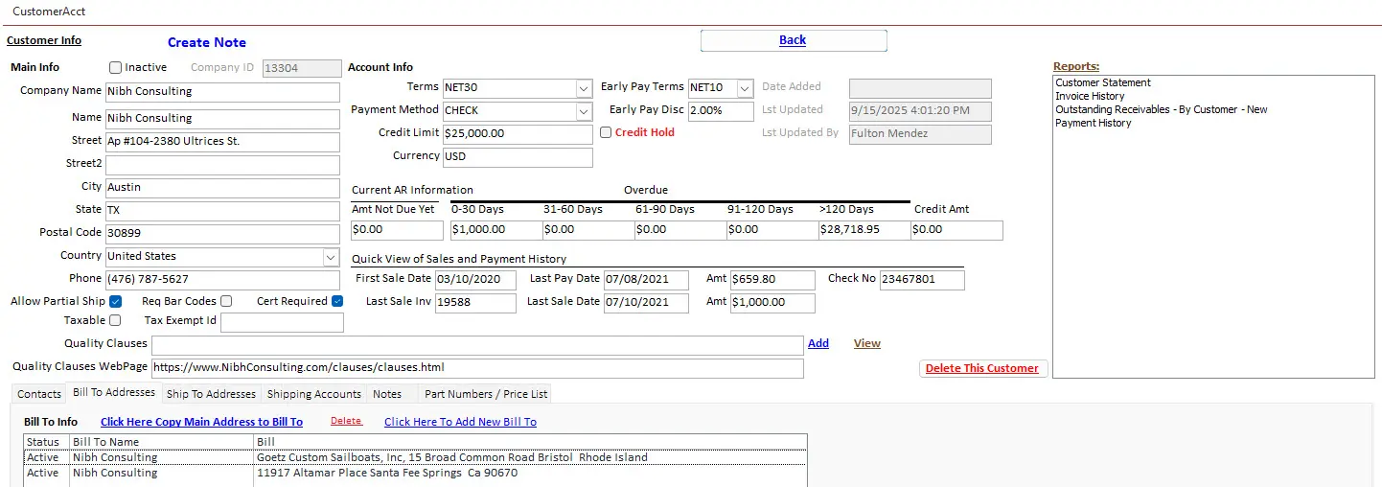Click the Create Note link
Image resolution: width=1382 pixels, height=487 pixels.
pos(207,42)
